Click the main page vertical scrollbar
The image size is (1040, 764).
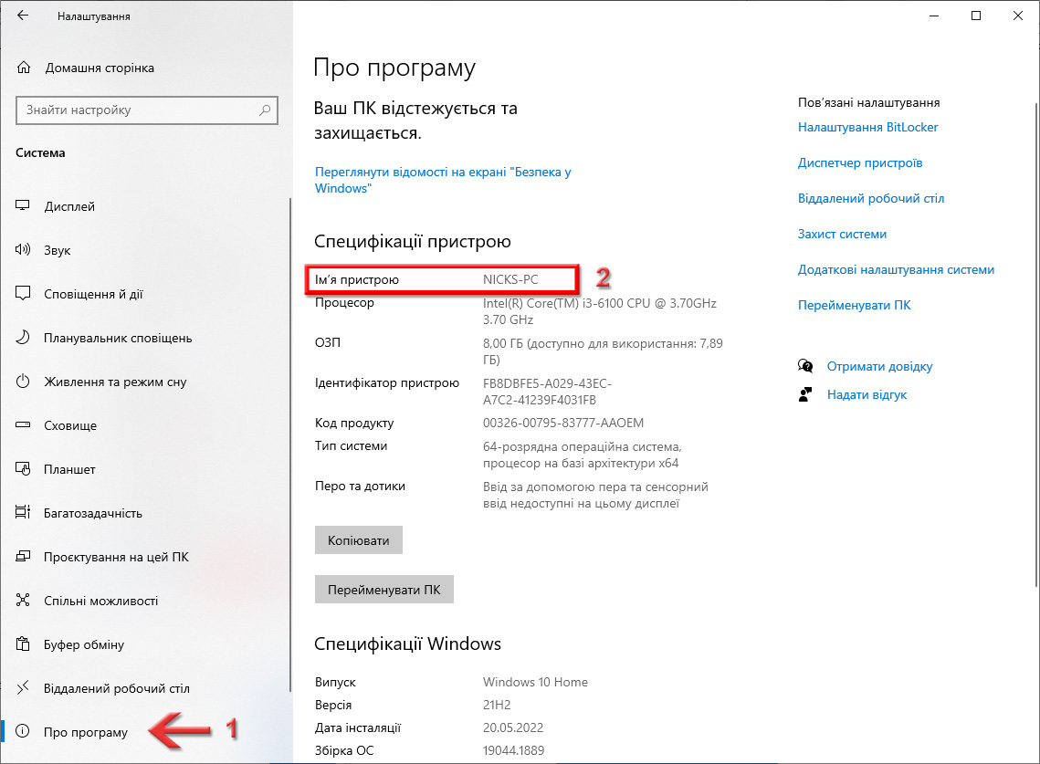1036,345
